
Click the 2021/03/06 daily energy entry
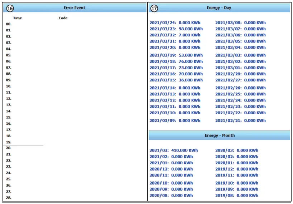click(x=240, y=35)
